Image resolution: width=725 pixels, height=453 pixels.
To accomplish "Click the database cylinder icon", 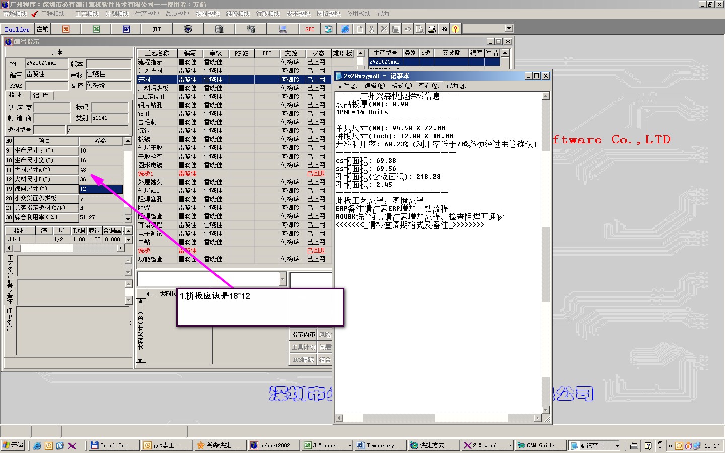I will coord(219,29).
